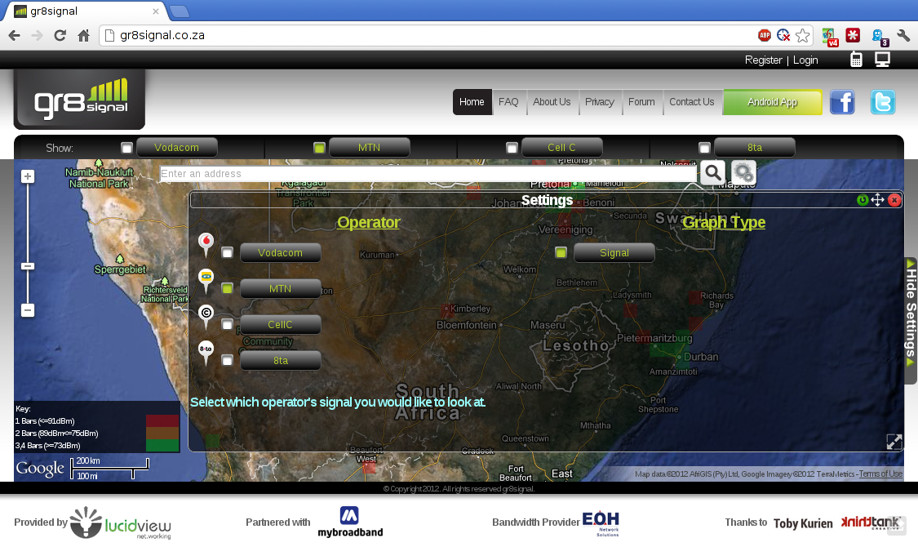
Task: Bookmark this page with the star icon
Action: tap(803, 36)
